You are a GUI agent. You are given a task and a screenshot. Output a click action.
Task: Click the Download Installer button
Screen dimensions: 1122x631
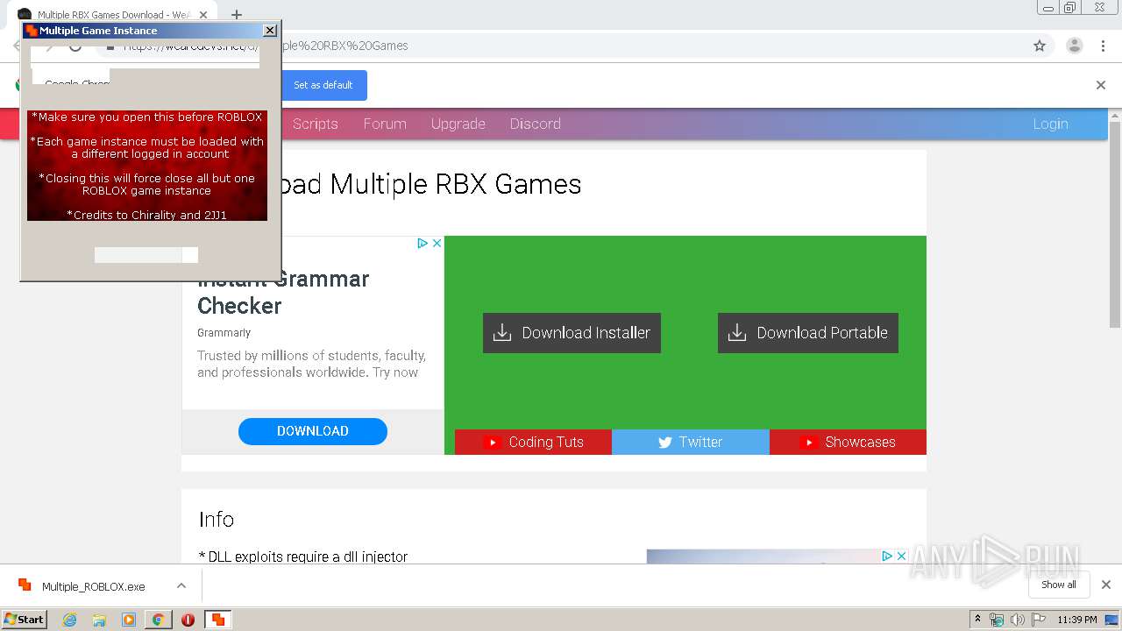(x=572, y=333)
